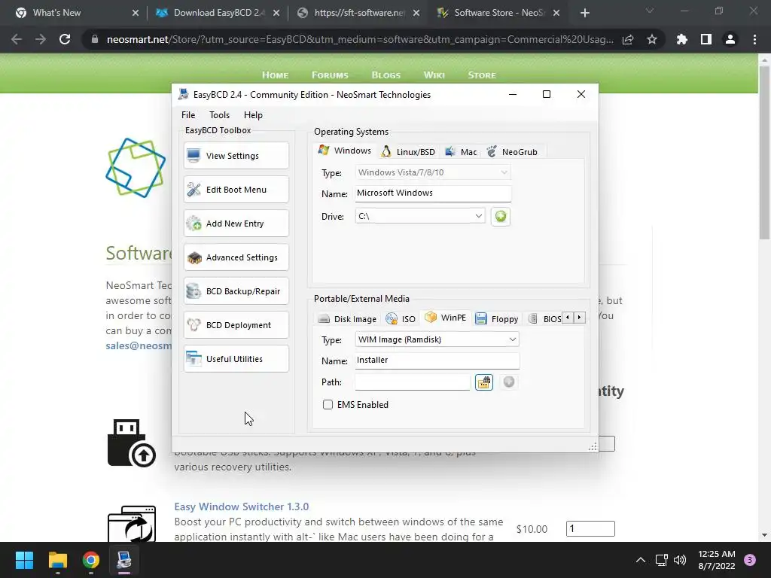Open Edit Boot Menu section
771x578 pixels.
236,190
